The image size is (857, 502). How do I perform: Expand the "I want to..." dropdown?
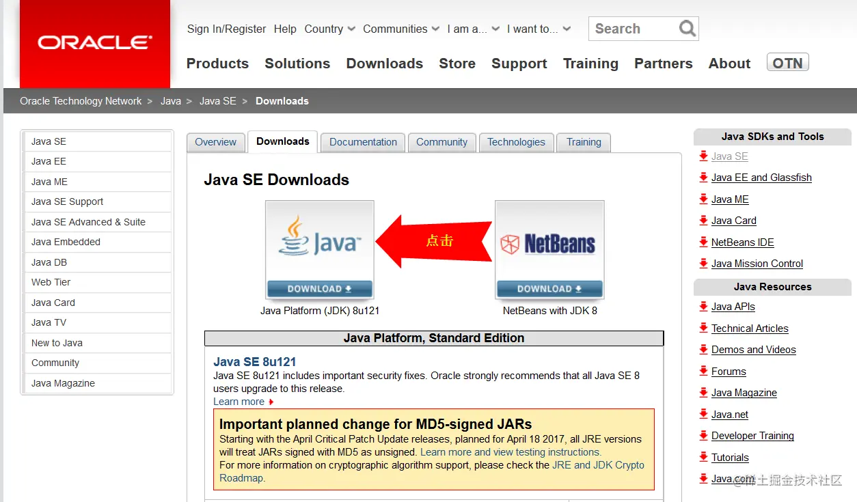tap(539, 29)
